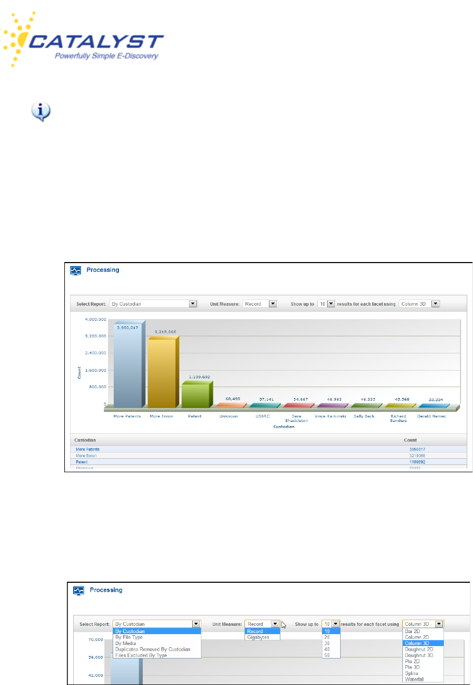Select Gigabytes in the Unit Measure list
Screen dimensions: 473x685
click(263, 637)
